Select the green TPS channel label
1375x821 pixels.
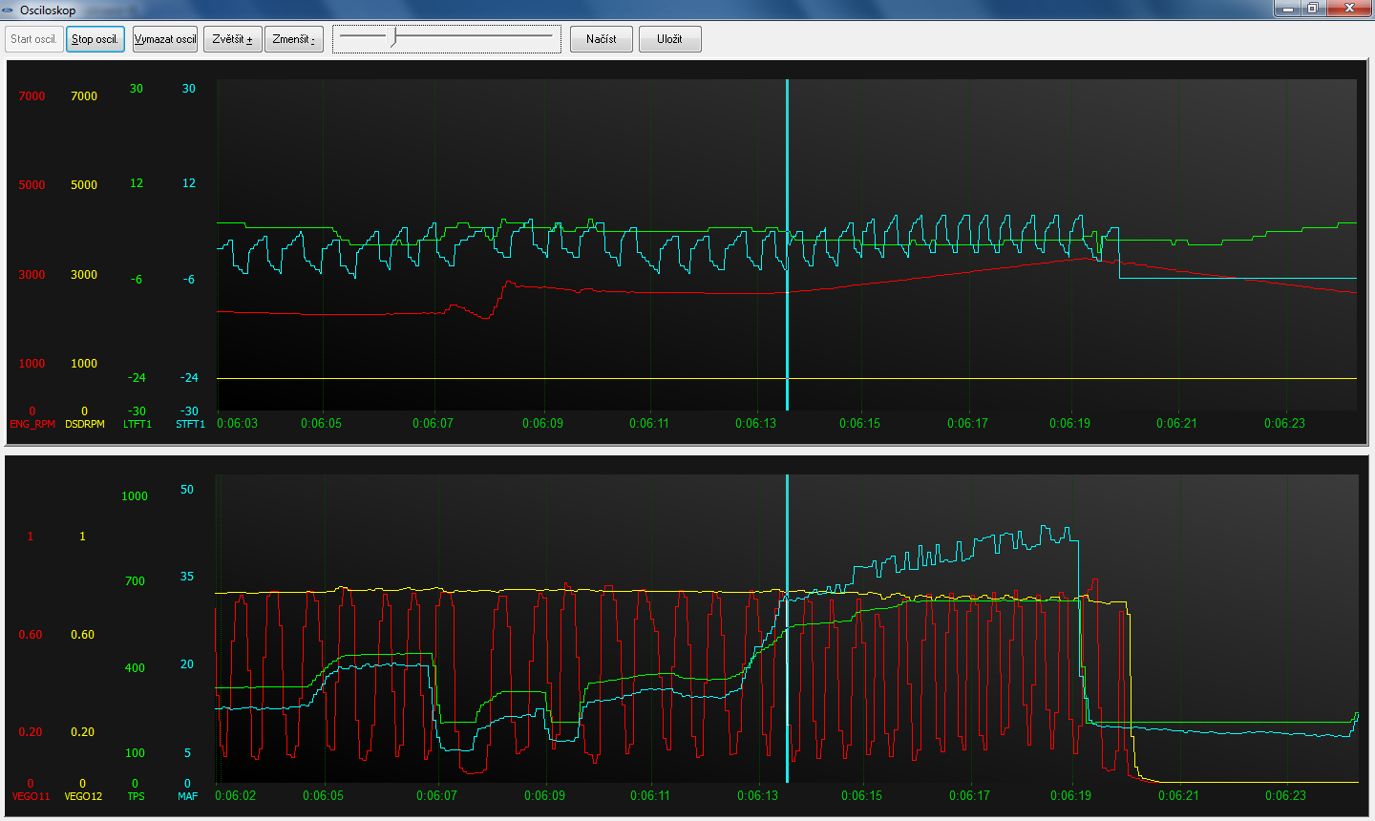click(136, 796)
